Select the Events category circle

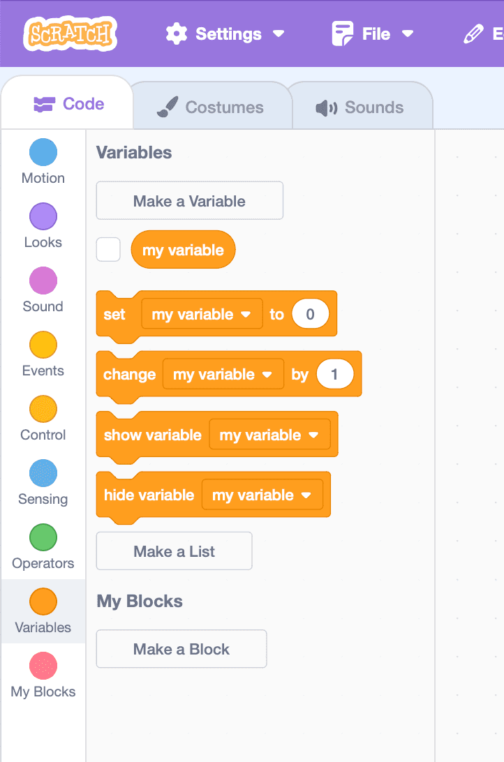pyautogui.click(x=43, y=345)
